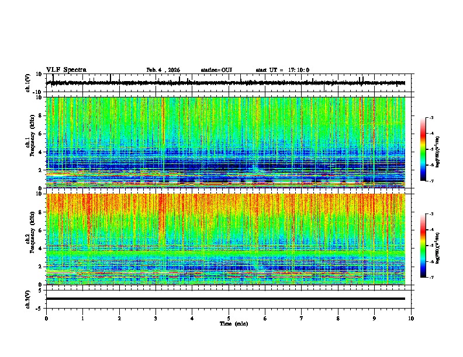Click time axis tick label "7"

pyautogui.click(x=302, y=318)
